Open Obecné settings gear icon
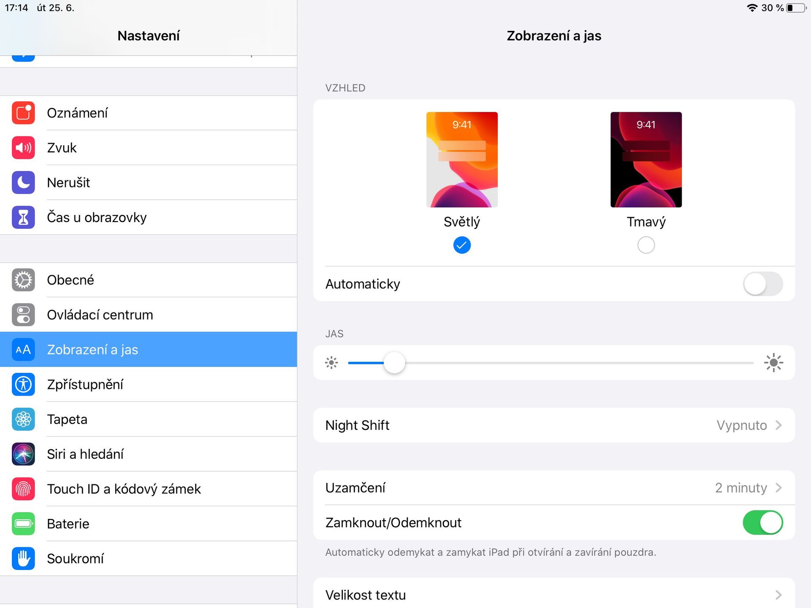811x608 pixels. 23,280
